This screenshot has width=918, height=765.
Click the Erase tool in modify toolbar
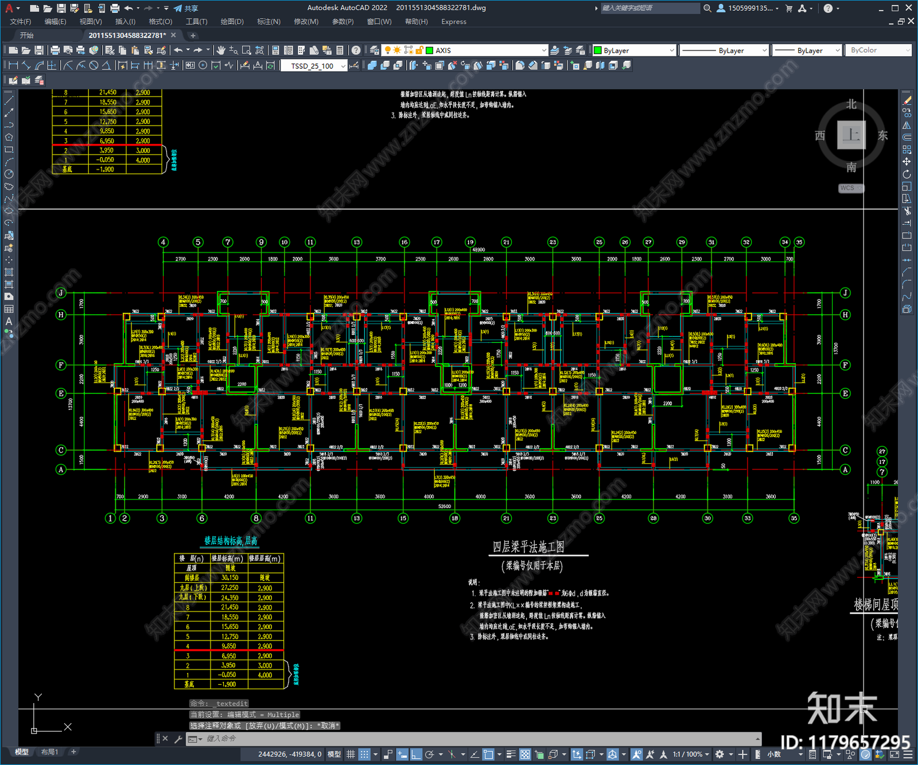tap(907, 100)
